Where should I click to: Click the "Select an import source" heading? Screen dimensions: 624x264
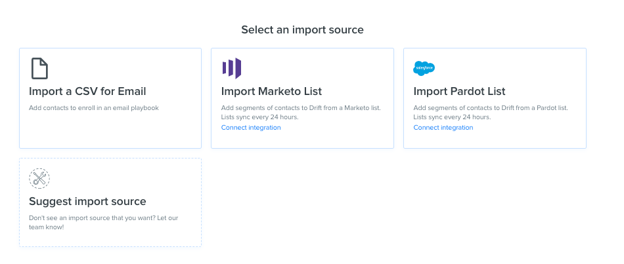[x=302, y=29]
